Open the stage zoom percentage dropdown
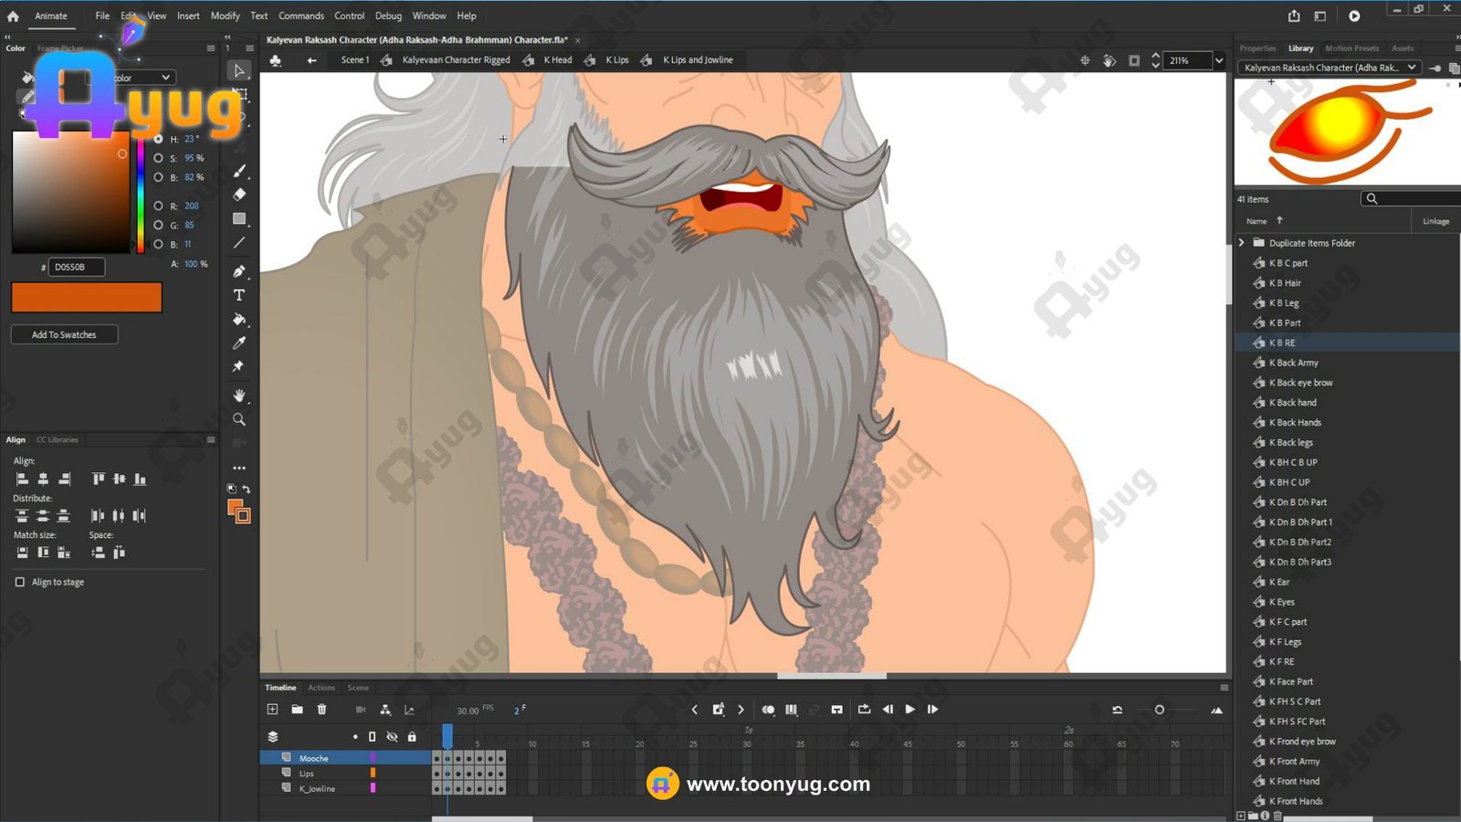The height and width of the screenshot is (822, 1461). click(1218, 60)
